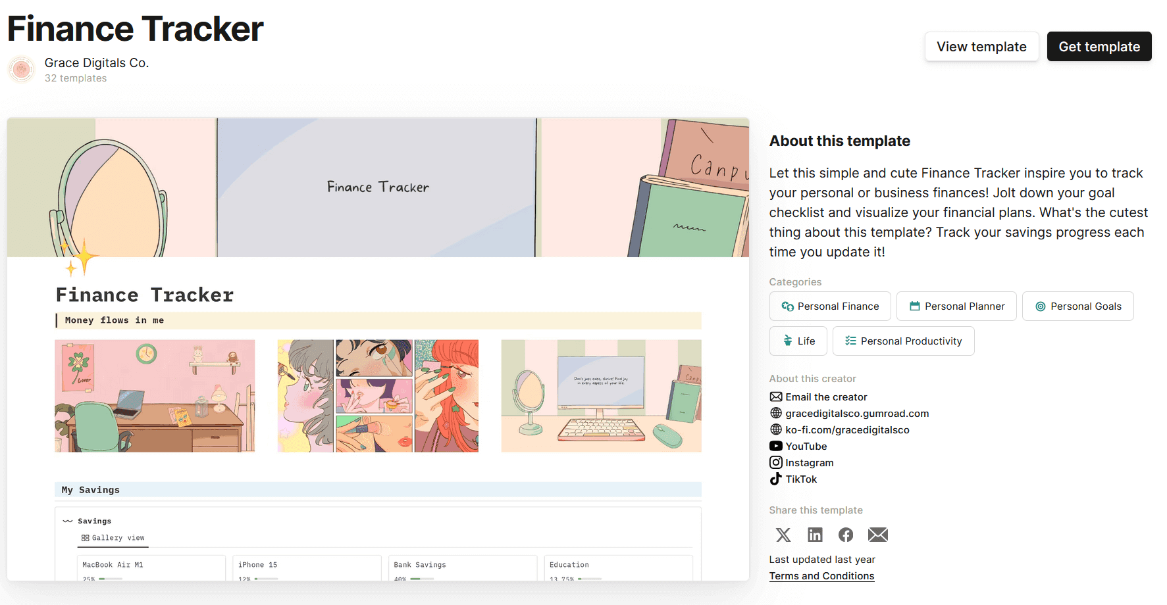
Task: Open the Personal Planner category
Action: point(956,306)
